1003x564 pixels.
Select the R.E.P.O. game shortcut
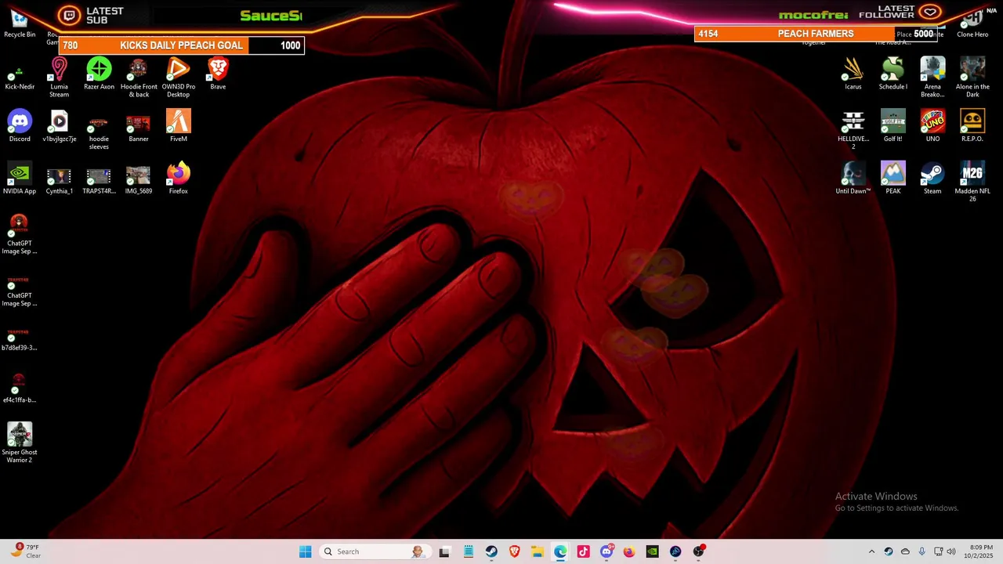972,126
